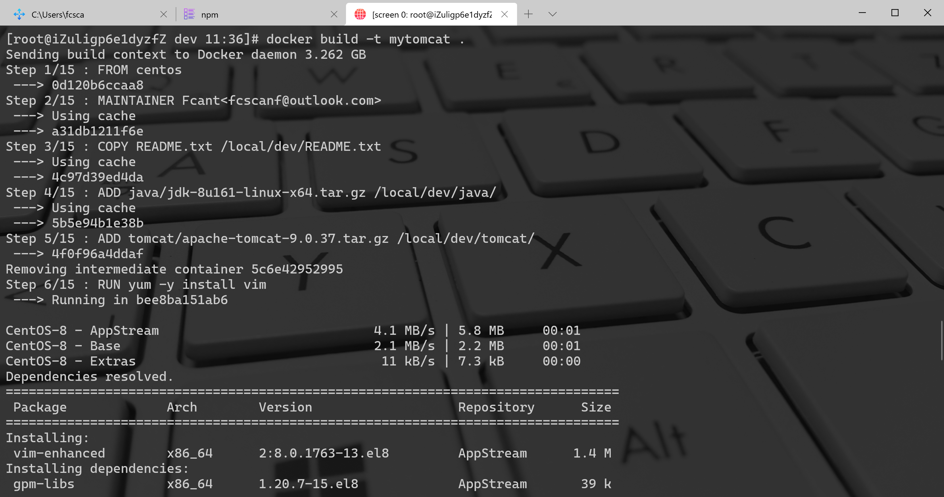Click the red globe icon on screen tab
944x497 pixels.
point(360,14)
